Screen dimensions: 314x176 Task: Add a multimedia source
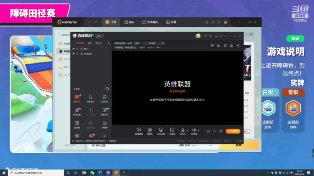pos(172,131)
